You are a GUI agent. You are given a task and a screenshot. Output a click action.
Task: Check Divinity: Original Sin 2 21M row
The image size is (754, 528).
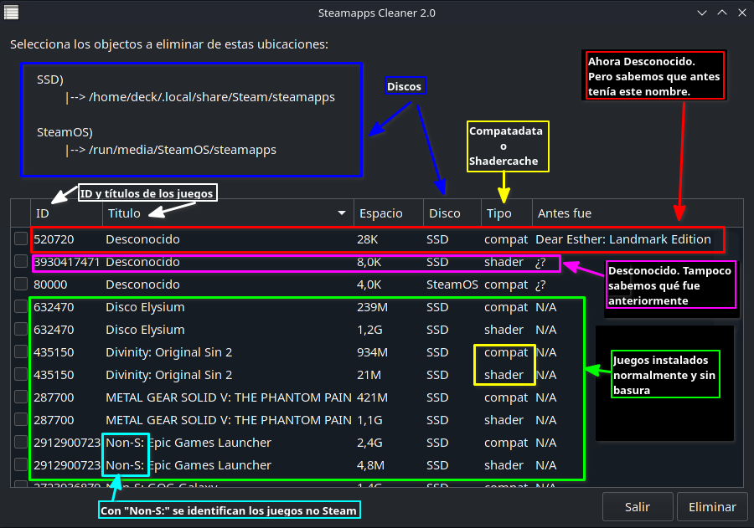pyautogui.click(x=21, y=374)
